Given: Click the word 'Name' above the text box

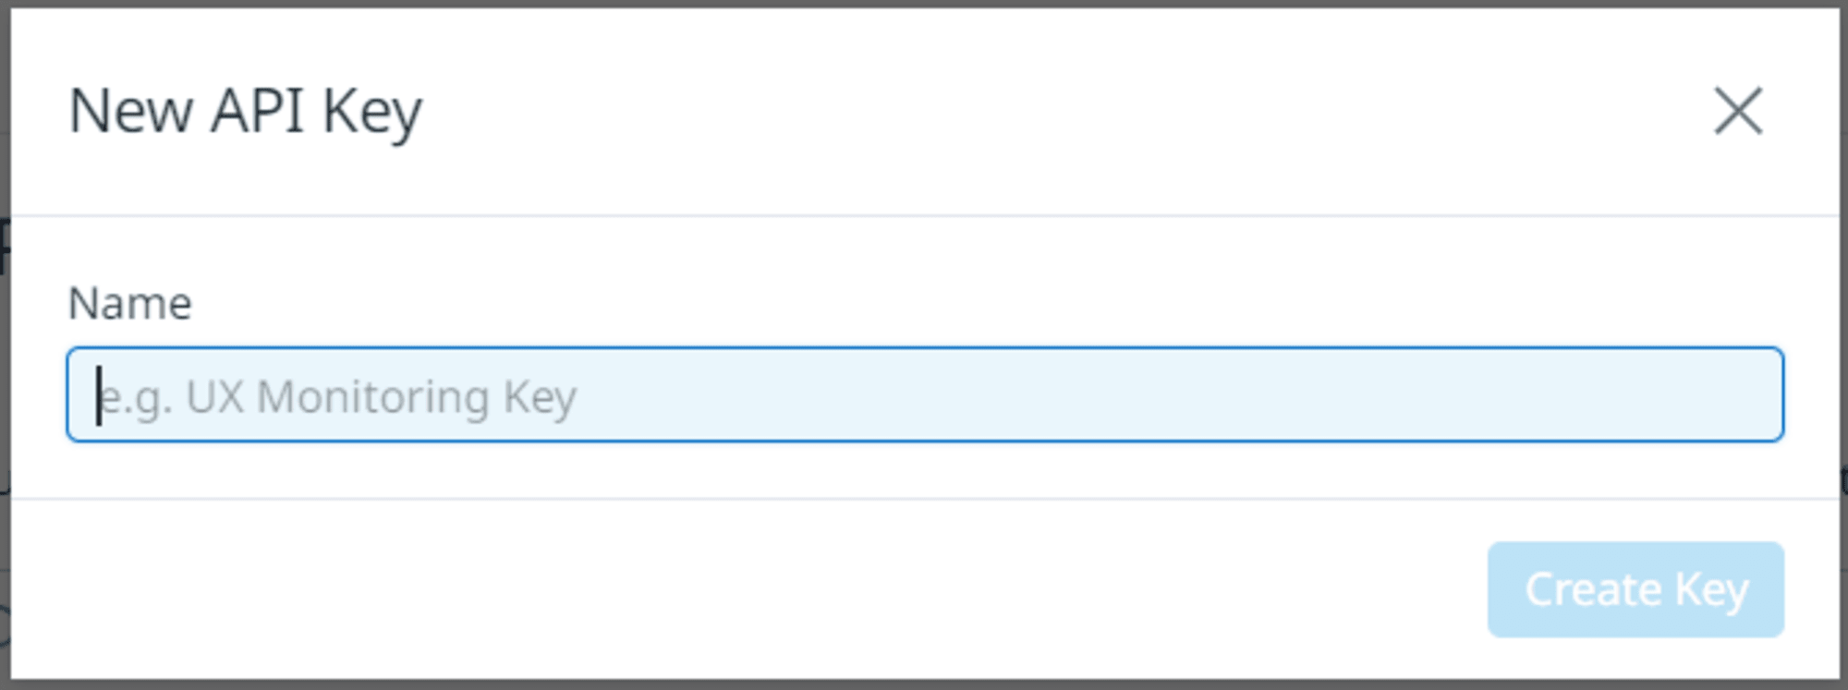Looking at the screenshot, I should (x=130, y=303).
